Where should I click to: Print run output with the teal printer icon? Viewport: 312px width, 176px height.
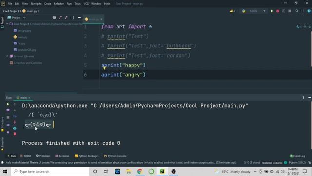click(x=15, y=128)
